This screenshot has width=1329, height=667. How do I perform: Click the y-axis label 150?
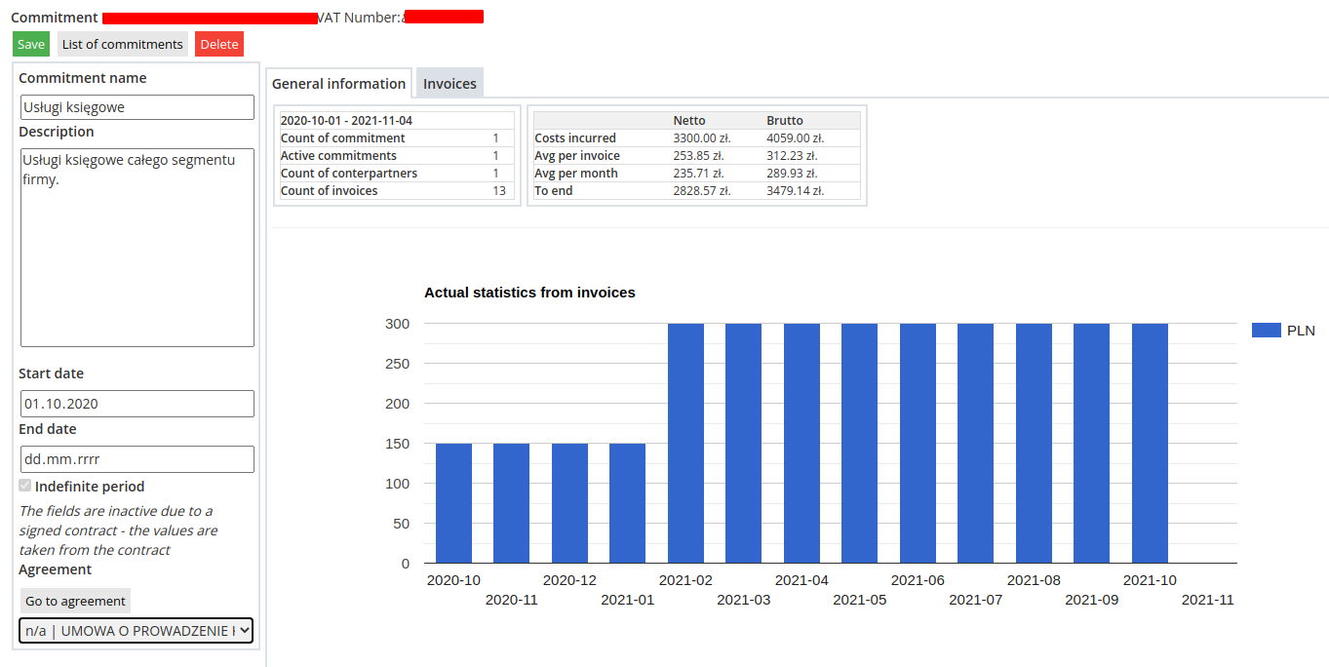[398, 444]
